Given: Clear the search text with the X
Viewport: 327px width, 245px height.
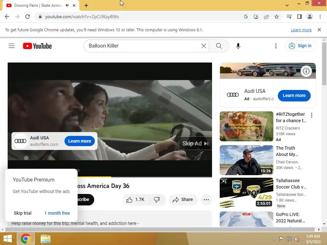Looking at the screenshot, I should click(204, 46).
